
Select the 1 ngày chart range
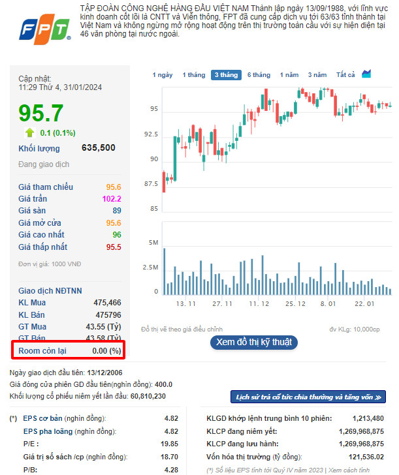coord(163,75)
